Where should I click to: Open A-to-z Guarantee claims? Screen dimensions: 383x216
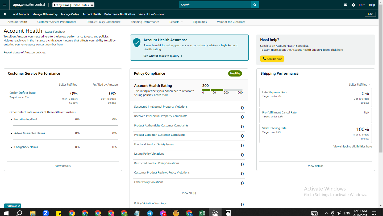click(30, 133)
